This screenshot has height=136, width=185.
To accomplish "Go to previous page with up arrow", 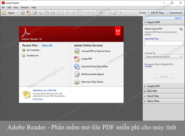I will [x=68, y=13].
